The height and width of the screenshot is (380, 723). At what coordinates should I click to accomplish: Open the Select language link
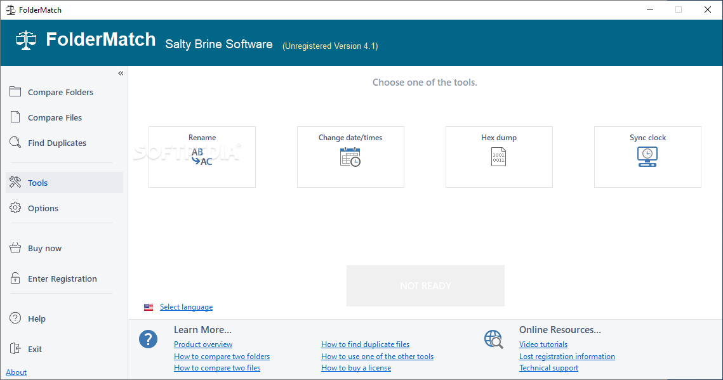pyautogui.click(x=186, y=307)
